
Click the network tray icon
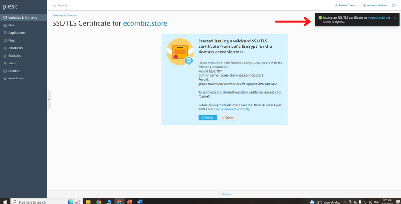[365, 202]
